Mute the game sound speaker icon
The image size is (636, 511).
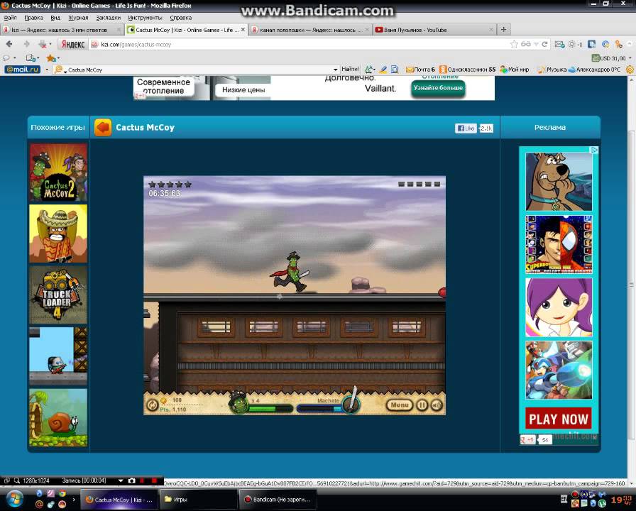coord(437,405)
